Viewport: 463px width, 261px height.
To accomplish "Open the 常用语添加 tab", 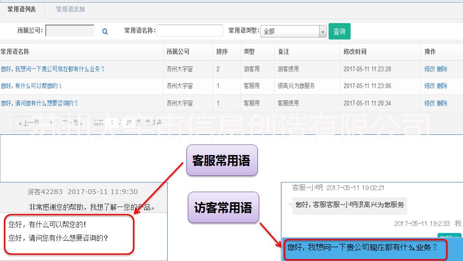I will [70, 10].
